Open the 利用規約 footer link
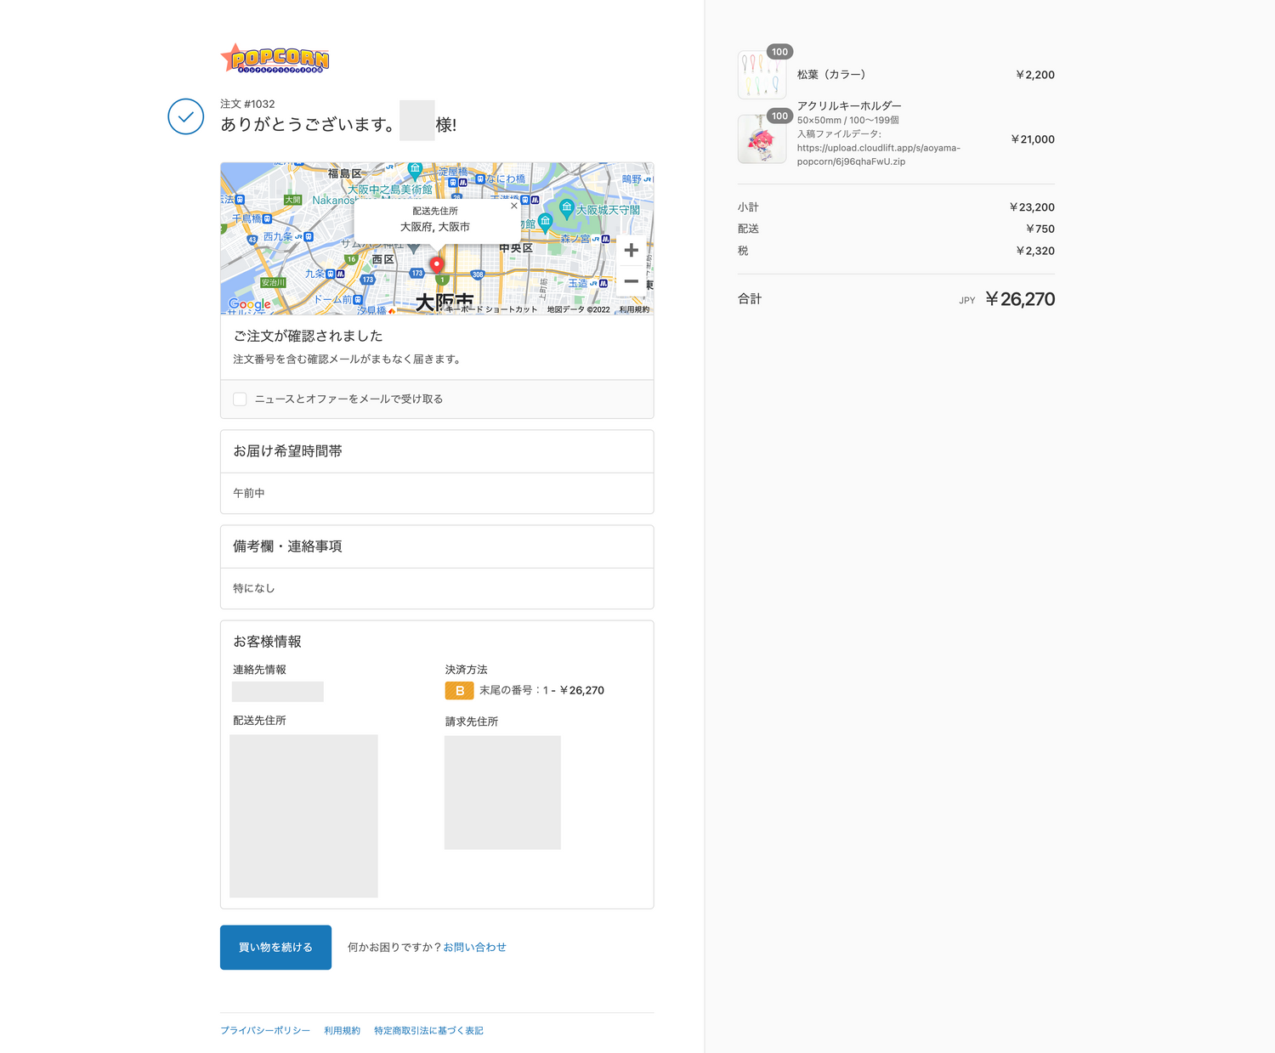1275x1053 pixels. 342,1031
